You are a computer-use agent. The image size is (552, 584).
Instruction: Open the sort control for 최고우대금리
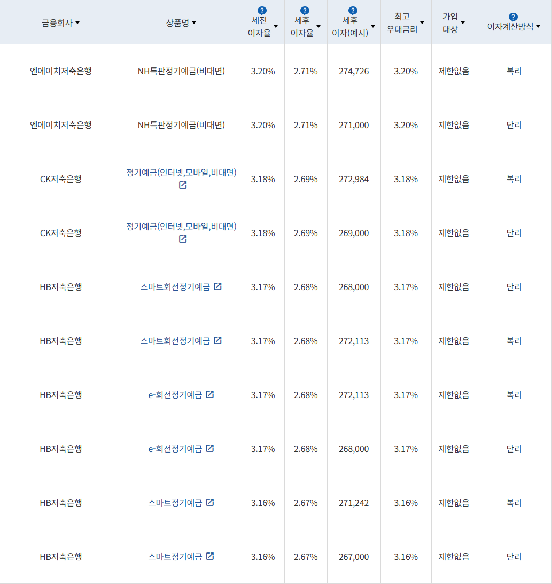(x=422, y=22)
